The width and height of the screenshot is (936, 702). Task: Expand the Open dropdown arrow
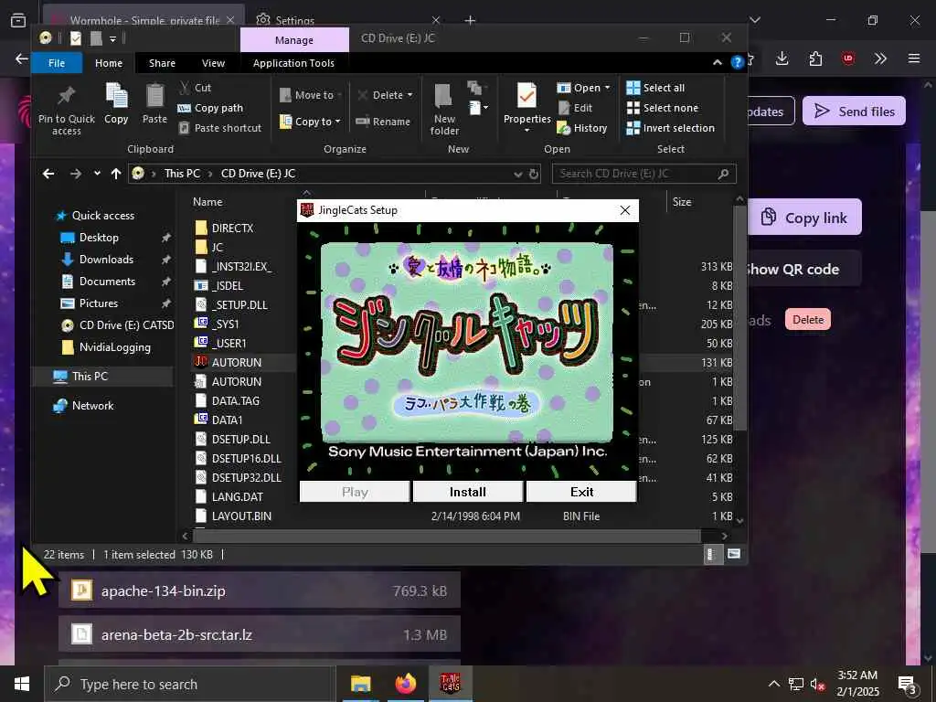click(x=608, y=88)
